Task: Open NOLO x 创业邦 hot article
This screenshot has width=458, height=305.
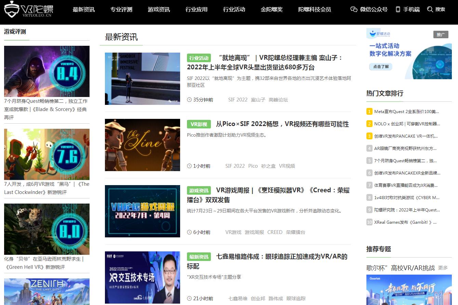Action: (x=407, y=124)
